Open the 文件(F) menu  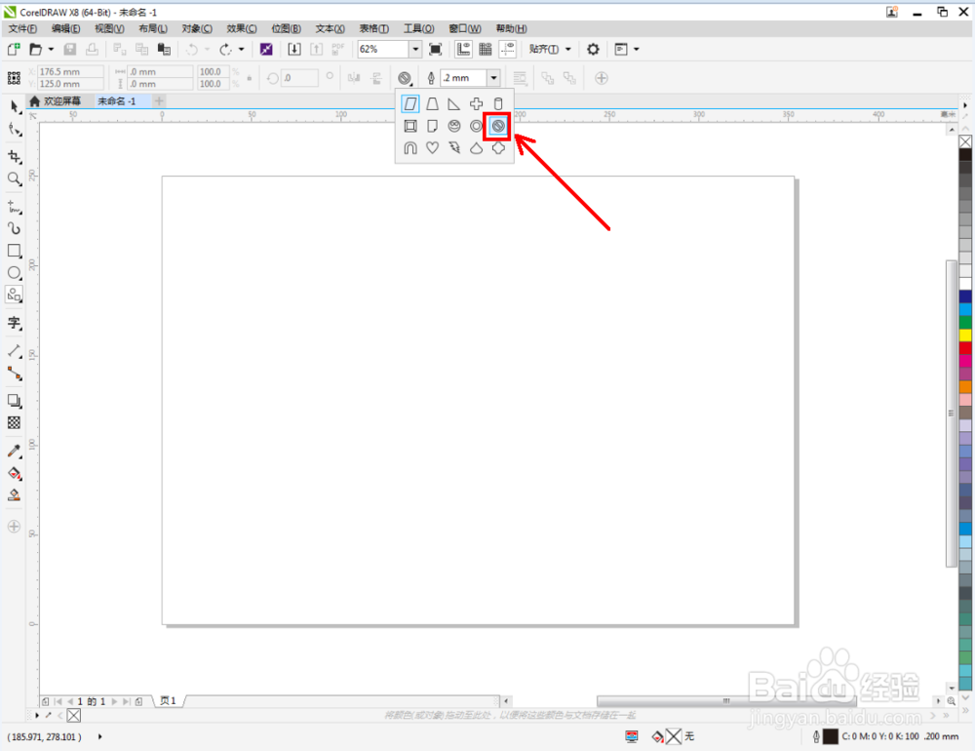[22, 28]
